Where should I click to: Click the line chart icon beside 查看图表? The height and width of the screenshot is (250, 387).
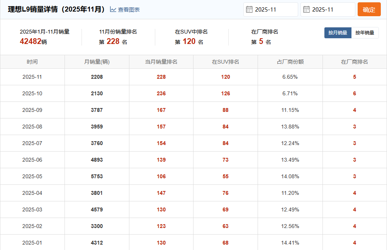pos(113,9)
